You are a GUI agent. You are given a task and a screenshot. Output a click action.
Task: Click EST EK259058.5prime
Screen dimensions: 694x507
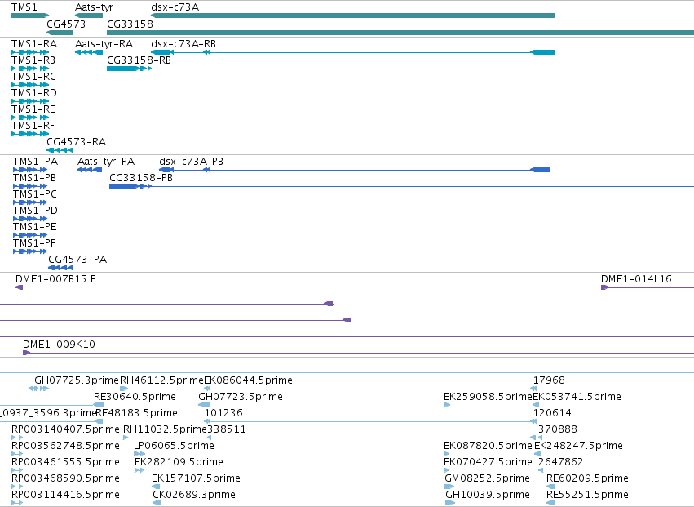(x=488, y=397)
